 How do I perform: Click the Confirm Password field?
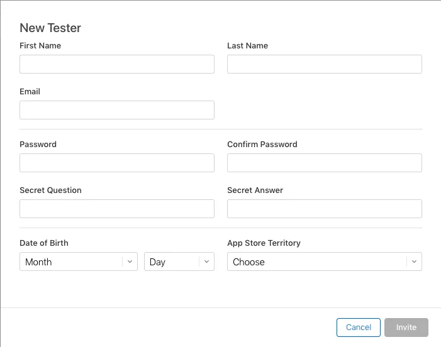[x=325, y=163]
